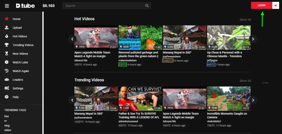Open channel adventuroussoul
The image size is (282, 134).
pyautogui.click(x=128, y=121)
